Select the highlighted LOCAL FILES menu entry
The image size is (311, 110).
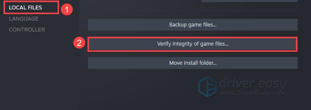pyautogui.click(x=25, y=8)
